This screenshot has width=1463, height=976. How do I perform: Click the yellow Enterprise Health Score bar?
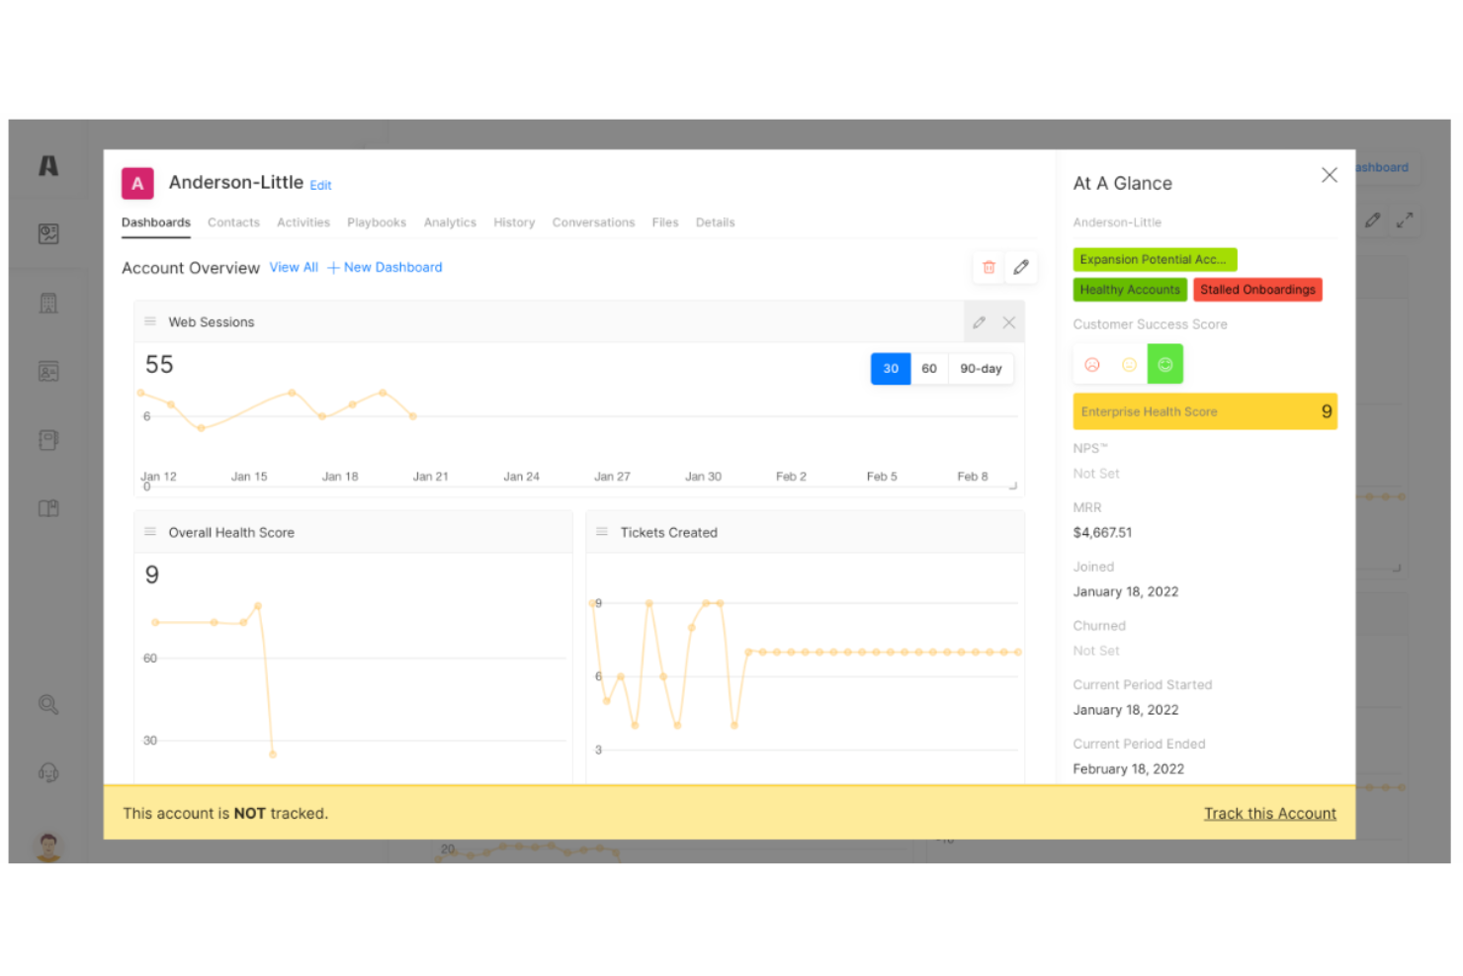pyautogui.click(x=1205, y=411)
